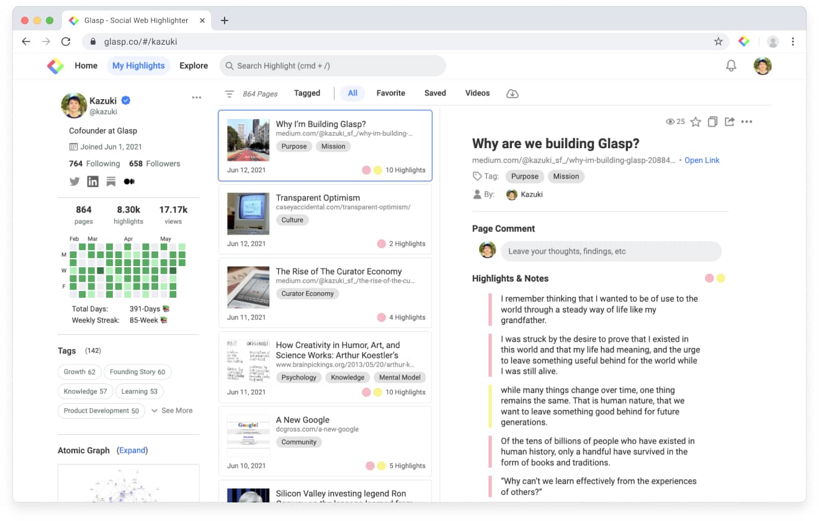Click the Culture tag on Transparent Optimism

pyautogui.click(x=292, y=220)
